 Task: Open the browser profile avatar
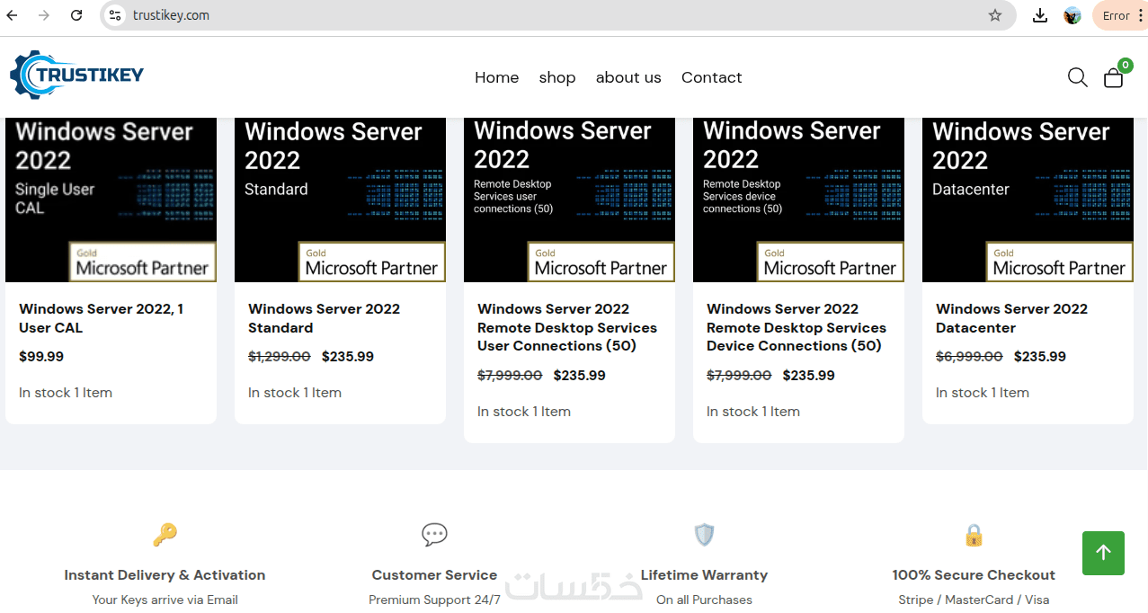coord(1072,15)
